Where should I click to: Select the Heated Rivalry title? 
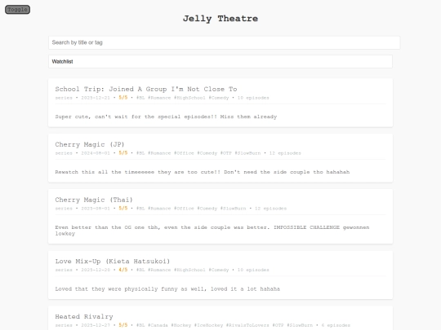pyautogui.click(x=84, y=316)
